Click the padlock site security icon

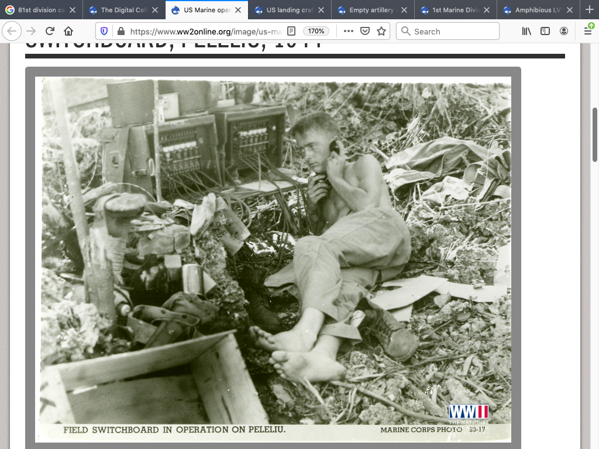click(x=121, y=32)
